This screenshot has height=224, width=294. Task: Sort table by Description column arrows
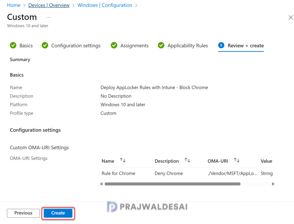[187, 161]
